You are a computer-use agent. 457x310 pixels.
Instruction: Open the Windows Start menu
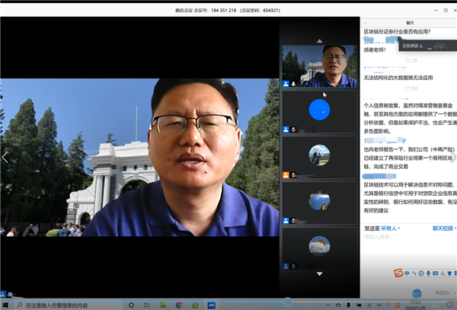coord(5,304)
